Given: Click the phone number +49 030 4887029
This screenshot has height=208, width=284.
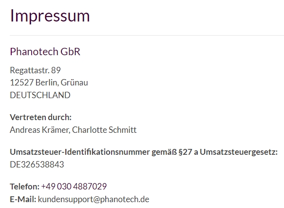Looking at the screenshot, I should (74, 187).
